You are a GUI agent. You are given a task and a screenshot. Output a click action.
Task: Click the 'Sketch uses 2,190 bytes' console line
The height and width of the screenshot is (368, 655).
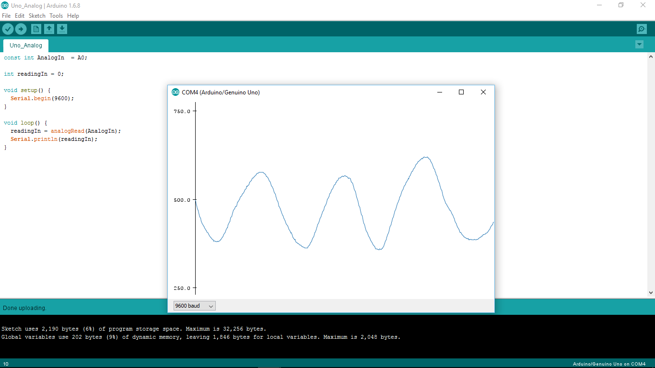click(x=134, y=329)
